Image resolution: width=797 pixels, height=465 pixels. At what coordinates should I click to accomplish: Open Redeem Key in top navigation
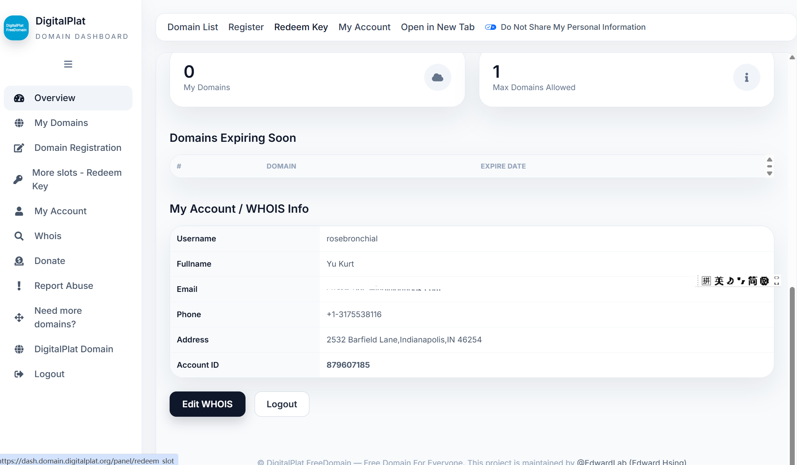click(301, 27)
